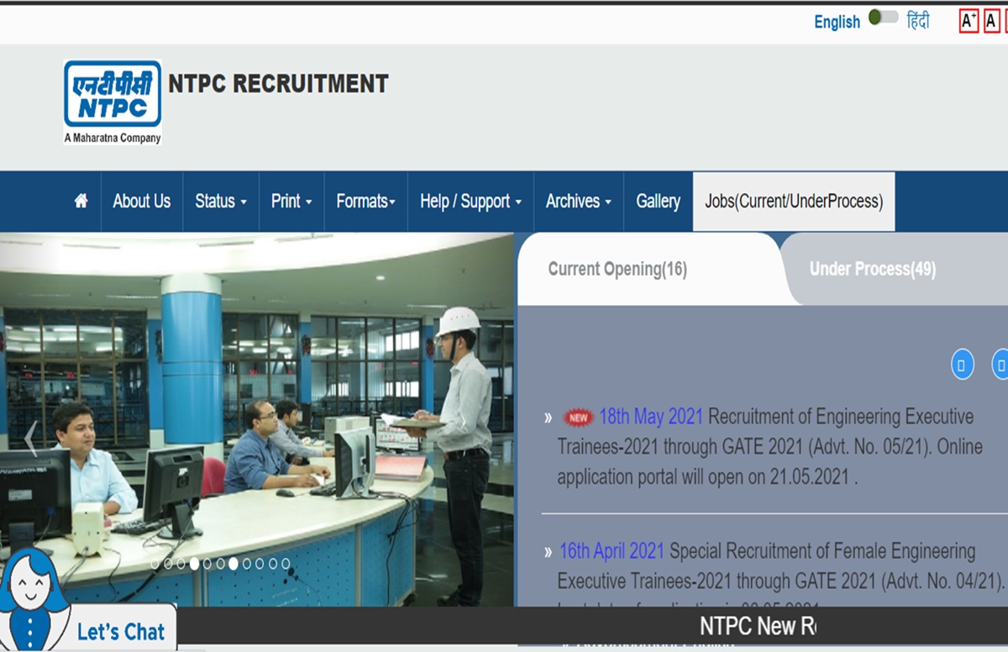
Task: Click the NEW badge next to 18th May notice
Action: [575, 416]
